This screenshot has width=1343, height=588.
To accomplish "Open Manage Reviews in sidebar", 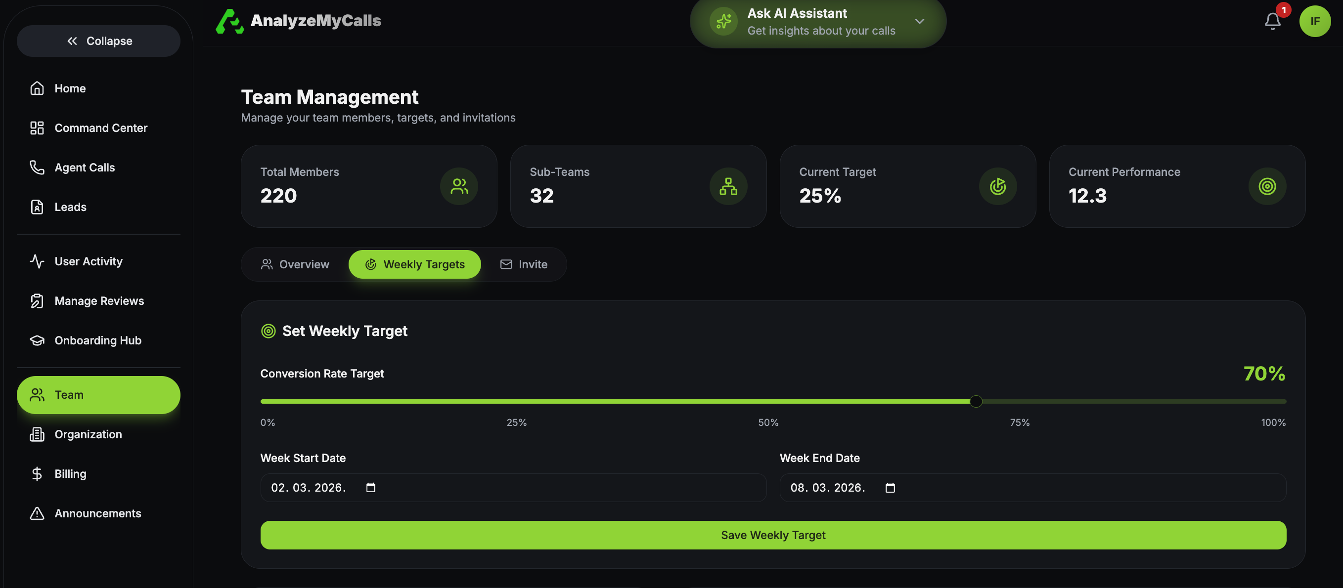I will click(x=99, y=301).
